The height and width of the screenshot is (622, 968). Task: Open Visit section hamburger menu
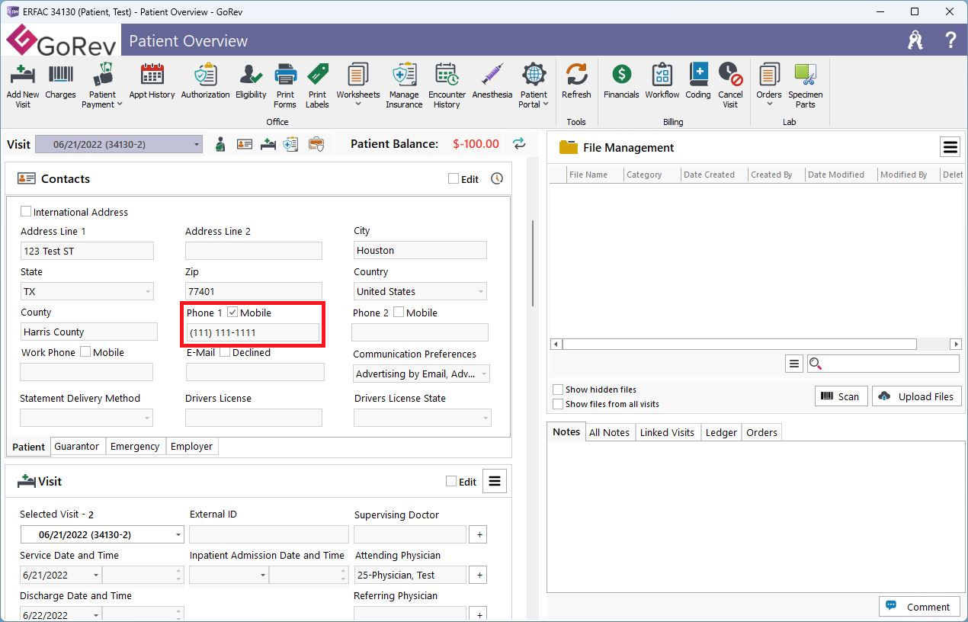[495, 481]
